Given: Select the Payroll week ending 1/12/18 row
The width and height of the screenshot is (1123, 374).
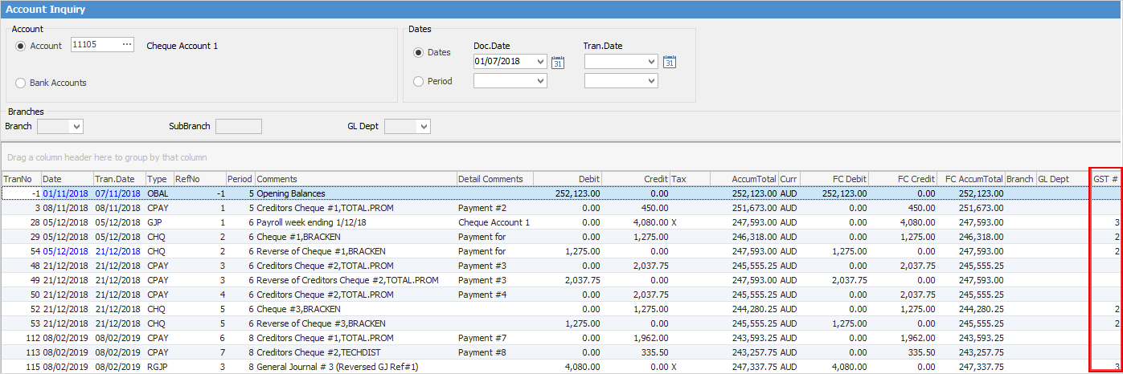Looking at the screenshot, I should [x=561, y=222].
